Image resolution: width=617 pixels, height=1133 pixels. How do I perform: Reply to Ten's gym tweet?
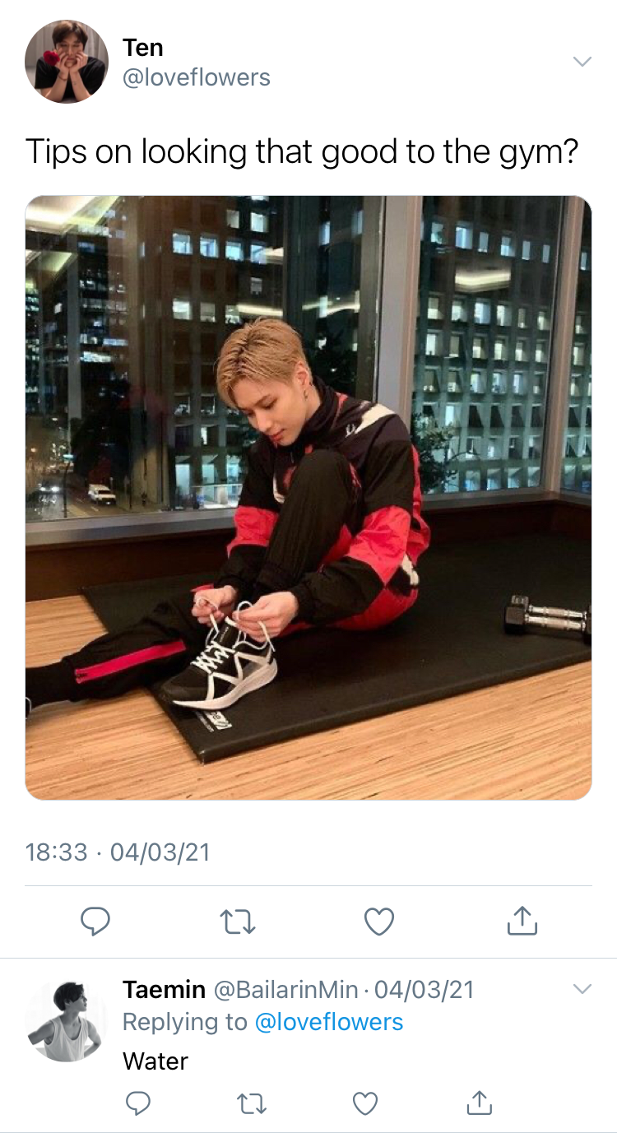pyautogui.click(x=95, y=922)
